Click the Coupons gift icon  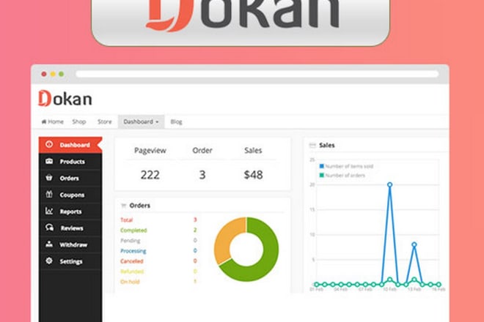(x=49, y=195)
